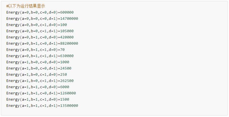This screenshot has height=117, width=229.
Task: Click the comment line "#以下为运行结果显示"
Action: [x=26, y=6]
